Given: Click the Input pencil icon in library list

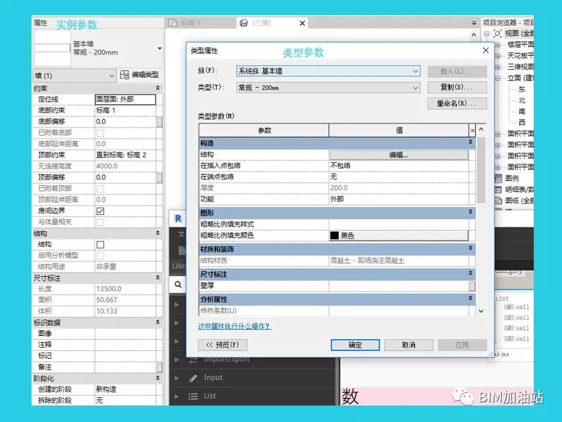Looking at the screenshot, I should (193, 378).
